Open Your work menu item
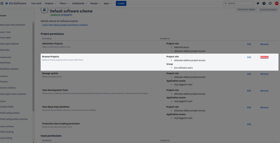 click(x=36, y=3)
